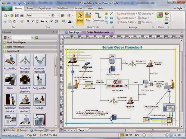Open the Page Layout ribbon tab
This screenshot has width=186, height=139.
45,8
